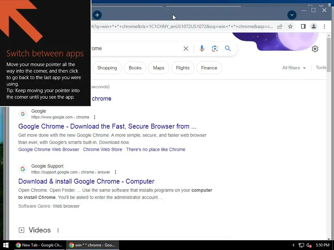Click the Software Genre: Web browser text
This screenshot has width=334, height=250.
pyautogui.click(x=49, y=206)
